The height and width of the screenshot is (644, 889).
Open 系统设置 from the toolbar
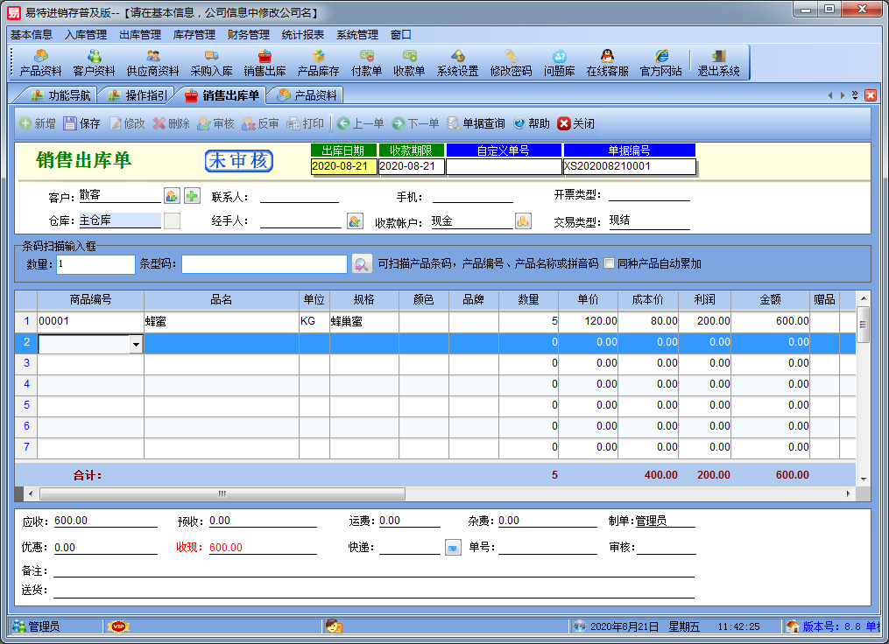click(457, 63)
